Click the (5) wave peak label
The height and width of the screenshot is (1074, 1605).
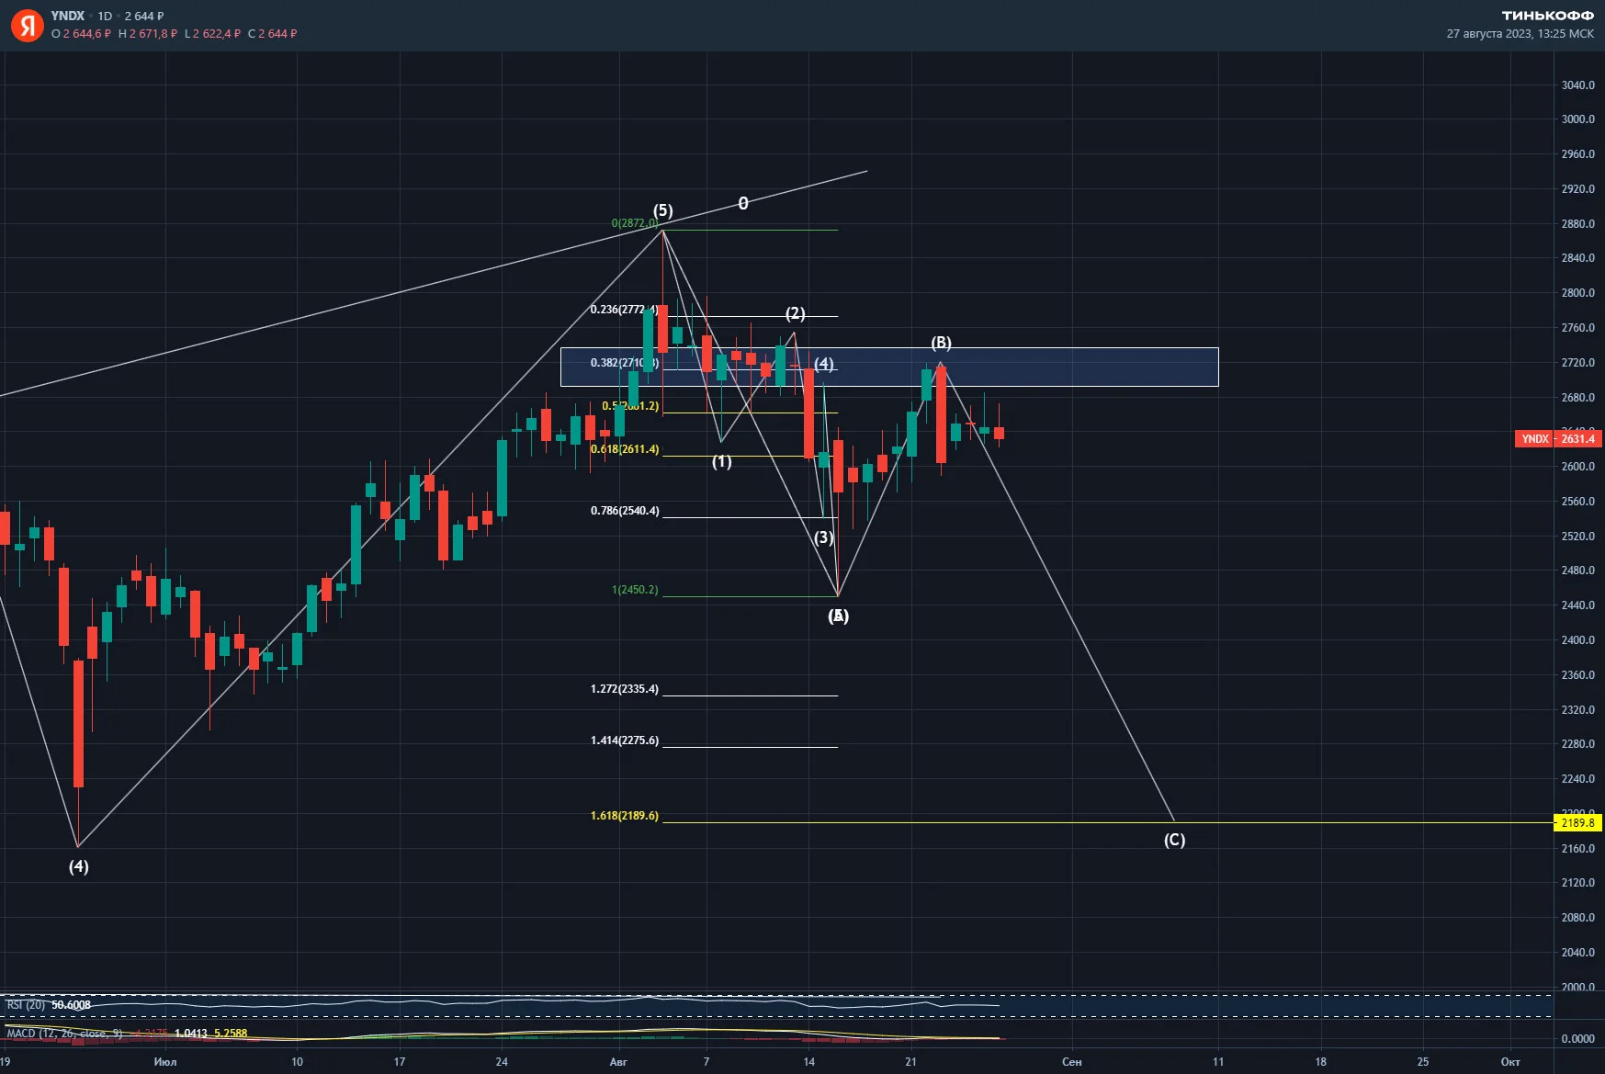662,210
